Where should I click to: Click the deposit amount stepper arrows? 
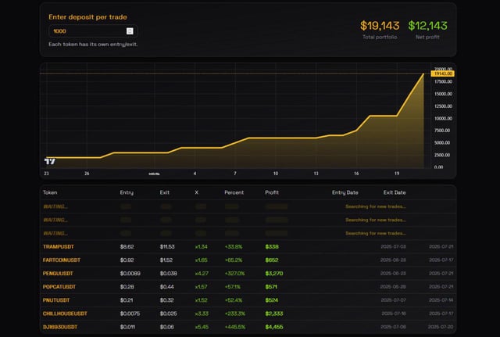coord(130,31)
